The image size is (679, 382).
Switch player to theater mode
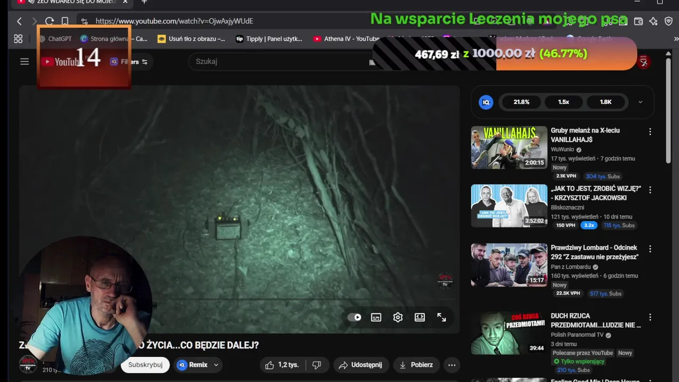(420, 317)
